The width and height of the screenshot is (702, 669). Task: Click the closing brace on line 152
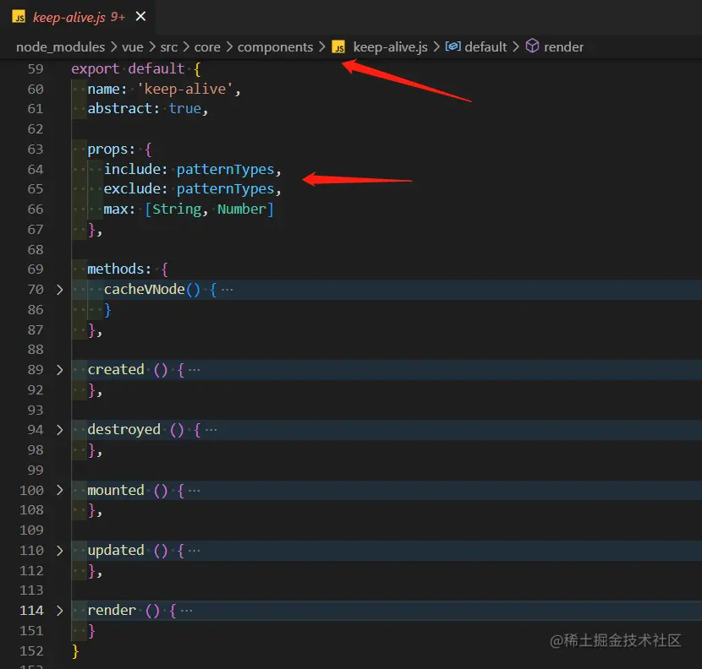[x=75, y=651]
